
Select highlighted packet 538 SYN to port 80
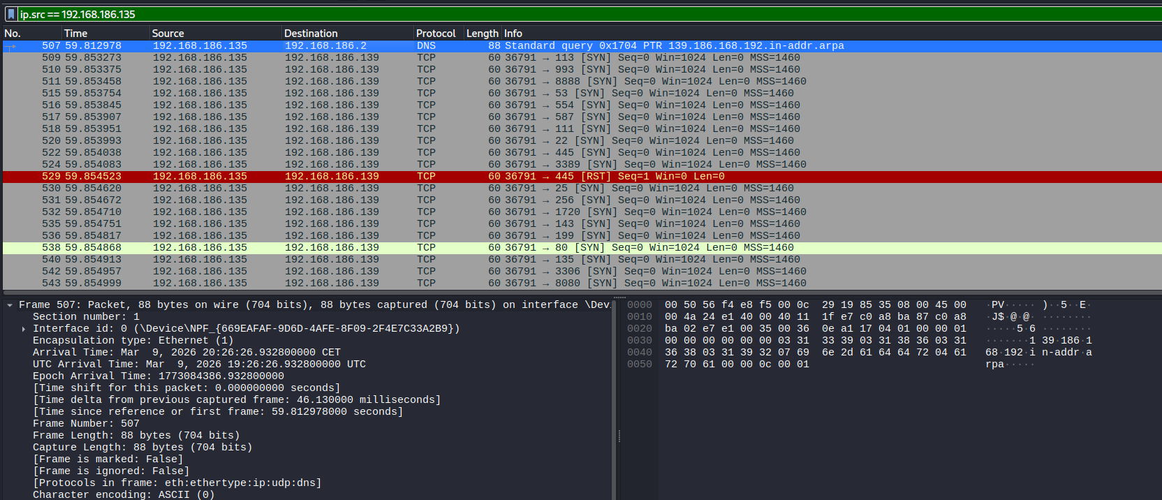coord(582,247)
